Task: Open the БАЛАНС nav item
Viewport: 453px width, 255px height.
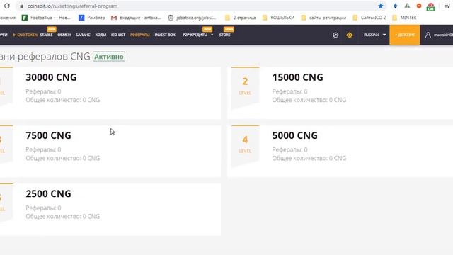Action: point(83,35)
